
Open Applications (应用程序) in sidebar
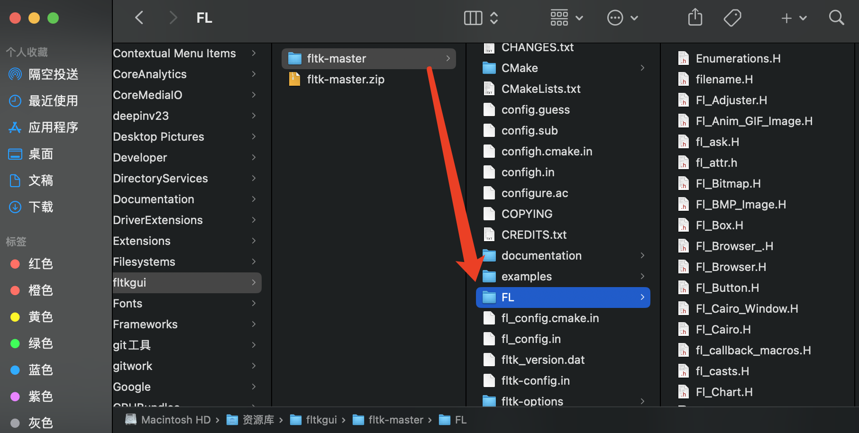(44, 127)
